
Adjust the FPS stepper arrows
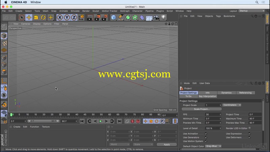click(220, 115)
